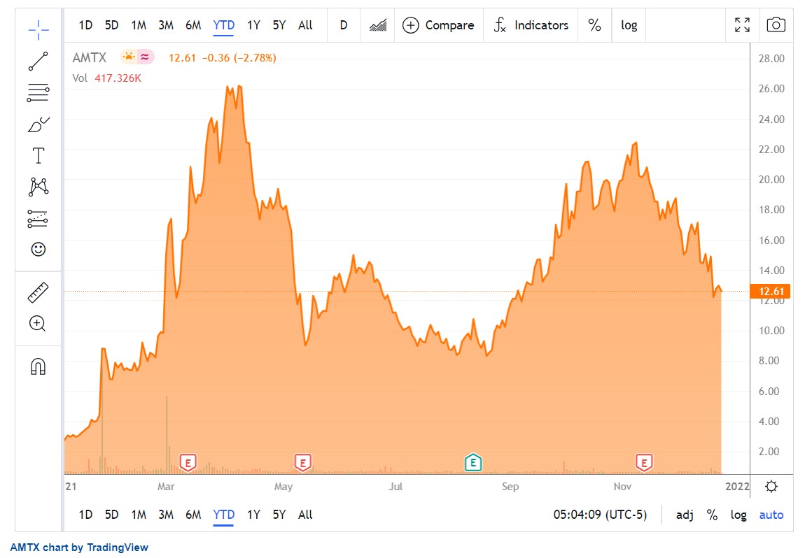Screen dimensions: 805x558
Task: Select 5D range in bottom bar
Action: [x=111, y=515]
